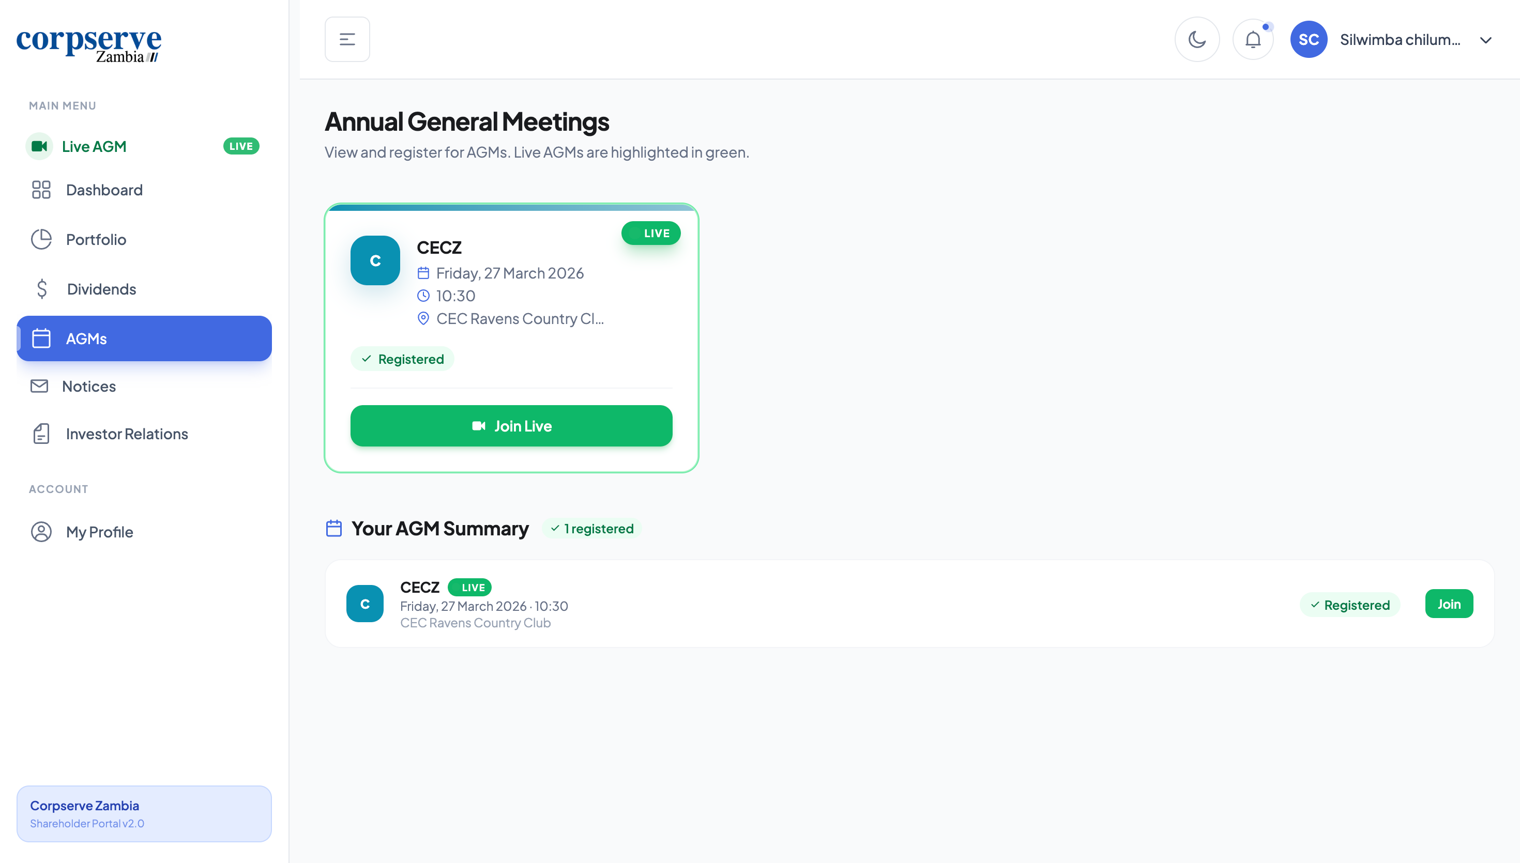
Task: Open the Dividends dollar icon
Action: tap(41, 289)
